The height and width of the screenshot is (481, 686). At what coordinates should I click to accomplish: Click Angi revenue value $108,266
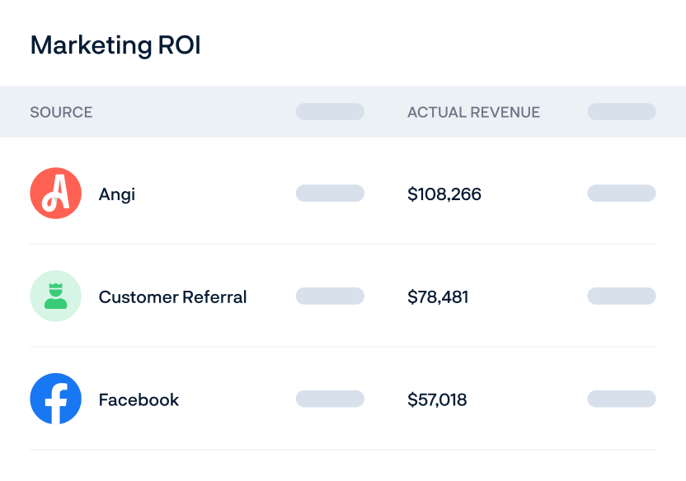[444, 194]
